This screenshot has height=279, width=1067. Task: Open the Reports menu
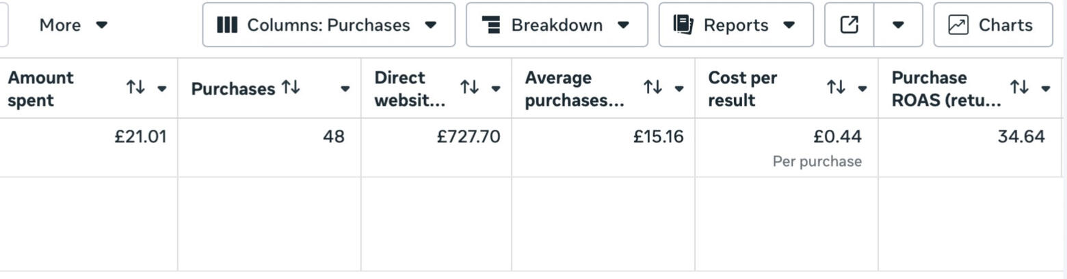pos(736,25)
